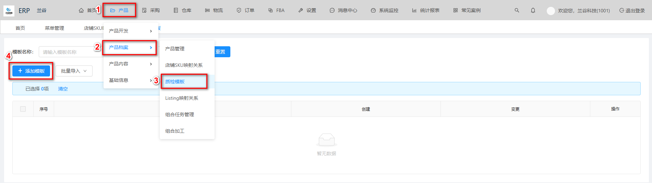Viewport: 652px width, 183px height.
Task: Expand 产品开发 submenu
Action: [x=130, y=31]
